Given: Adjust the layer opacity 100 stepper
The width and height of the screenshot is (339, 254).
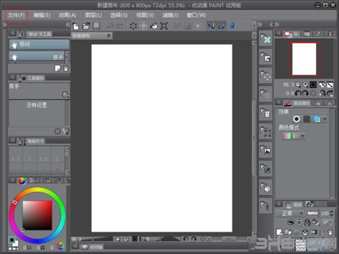Looking at the screenshot, I should click(x=332, y=213).
